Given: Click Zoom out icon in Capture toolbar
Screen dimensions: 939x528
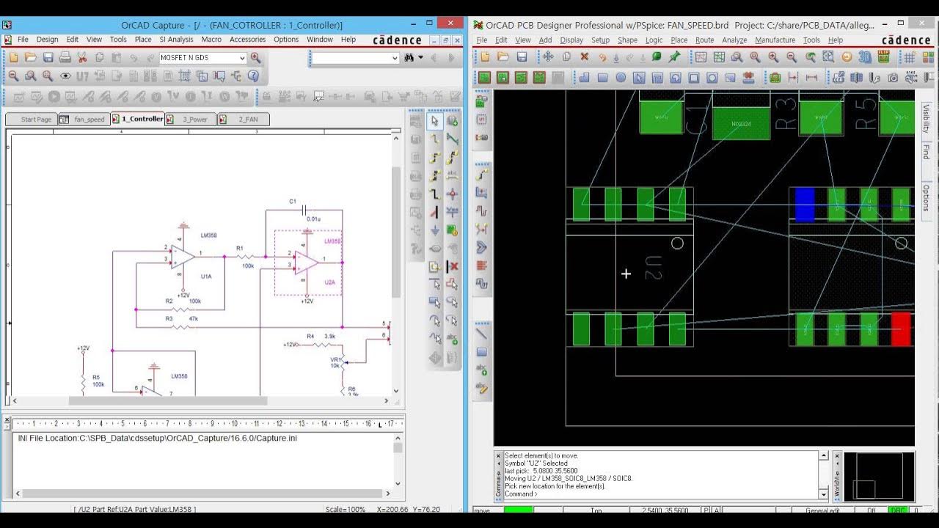Looking at the screenshot, I should (x=13, y=76).
